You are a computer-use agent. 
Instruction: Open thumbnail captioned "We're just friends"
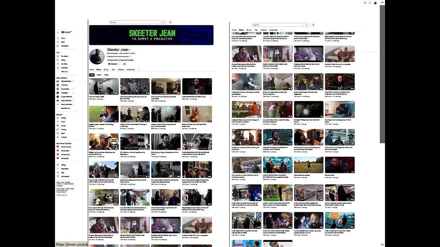[x=135, y=142]
